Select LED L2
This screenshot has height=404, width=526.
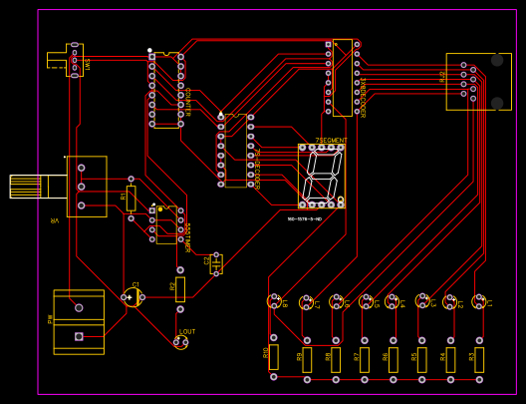449,301
